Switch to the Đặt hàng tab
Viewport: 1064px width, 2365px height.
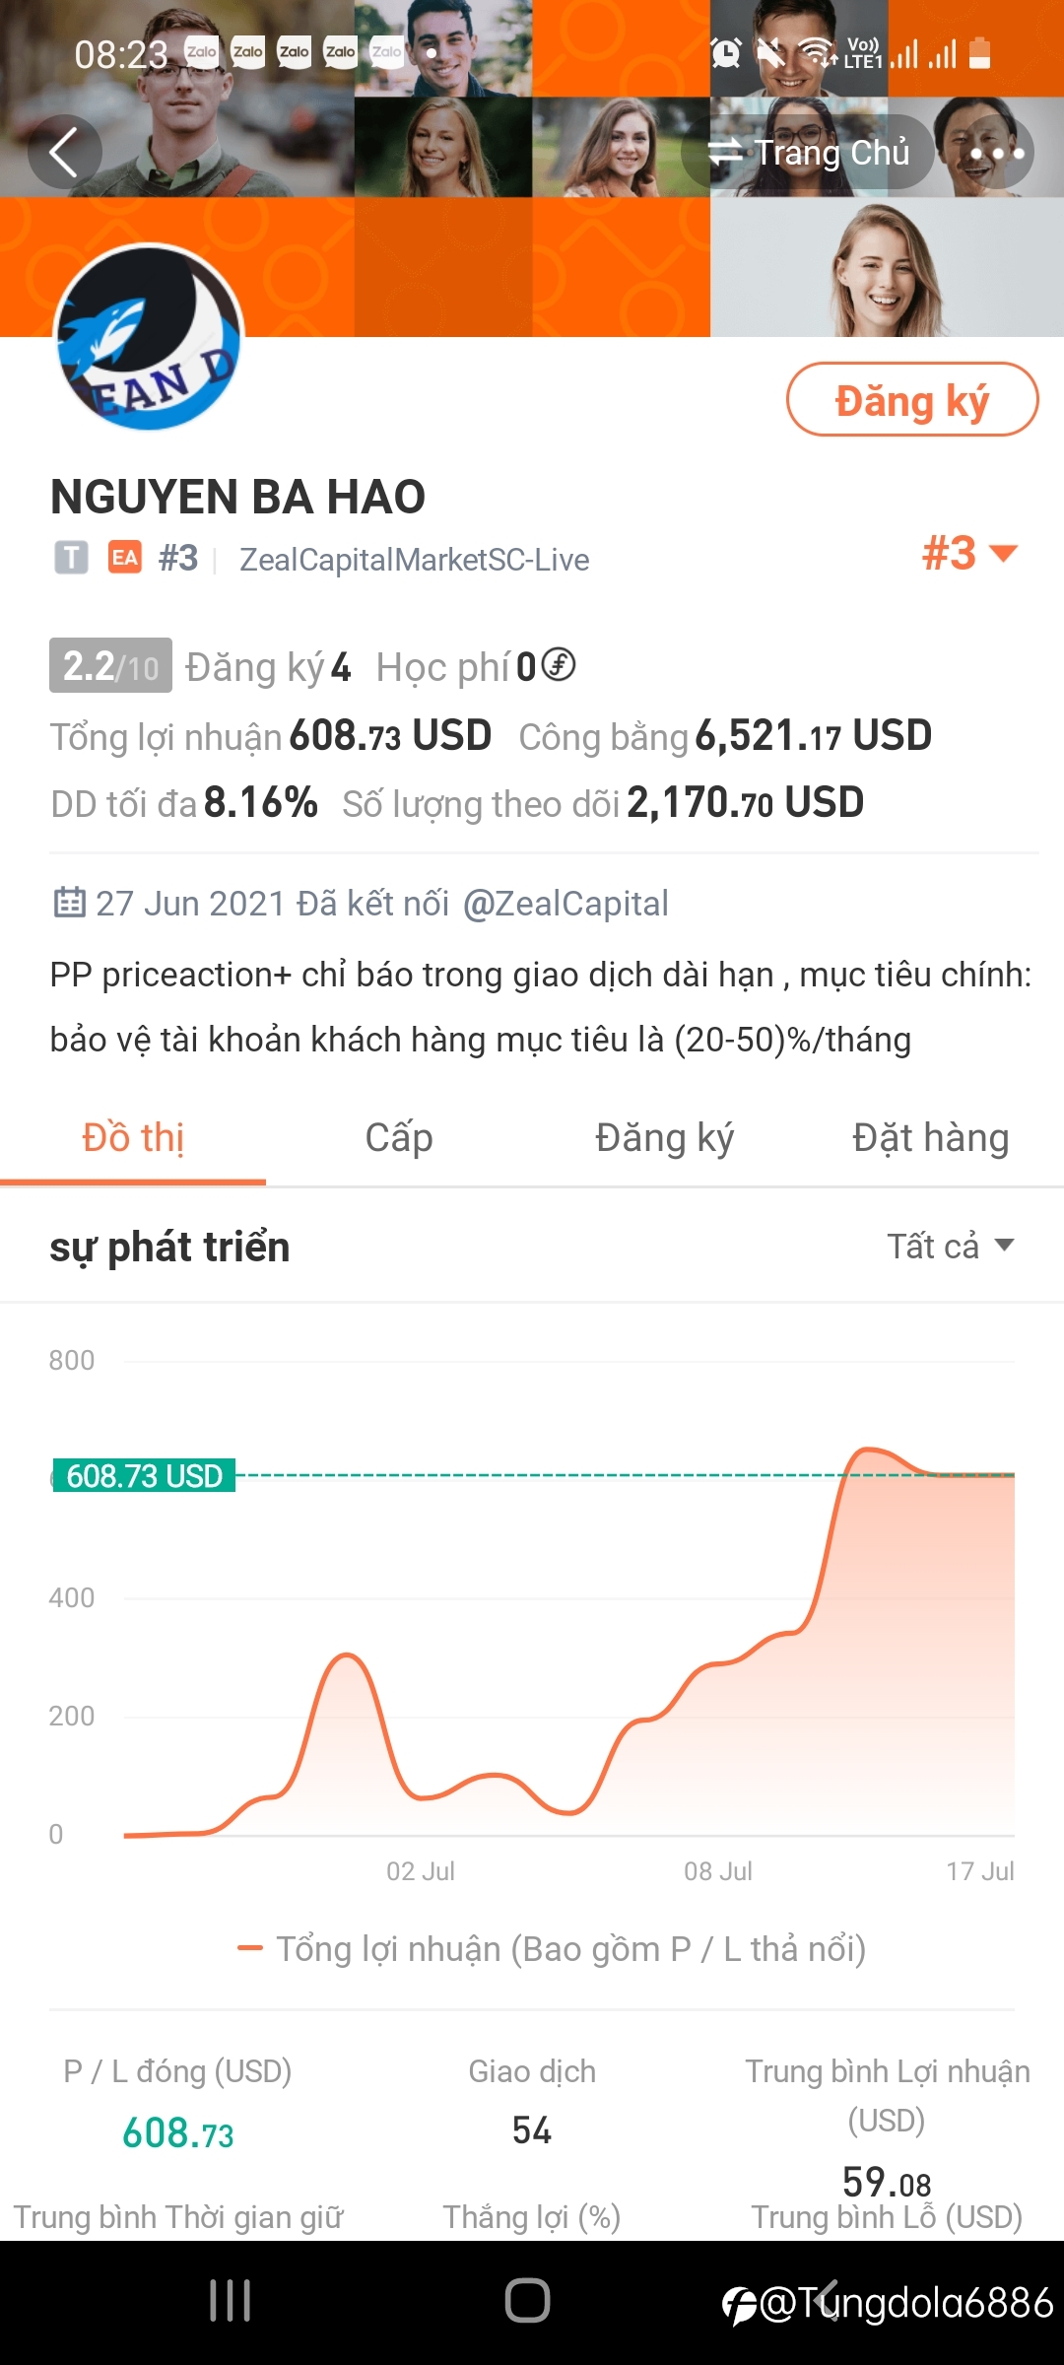pyautogui.click(x=930, y=1138)
